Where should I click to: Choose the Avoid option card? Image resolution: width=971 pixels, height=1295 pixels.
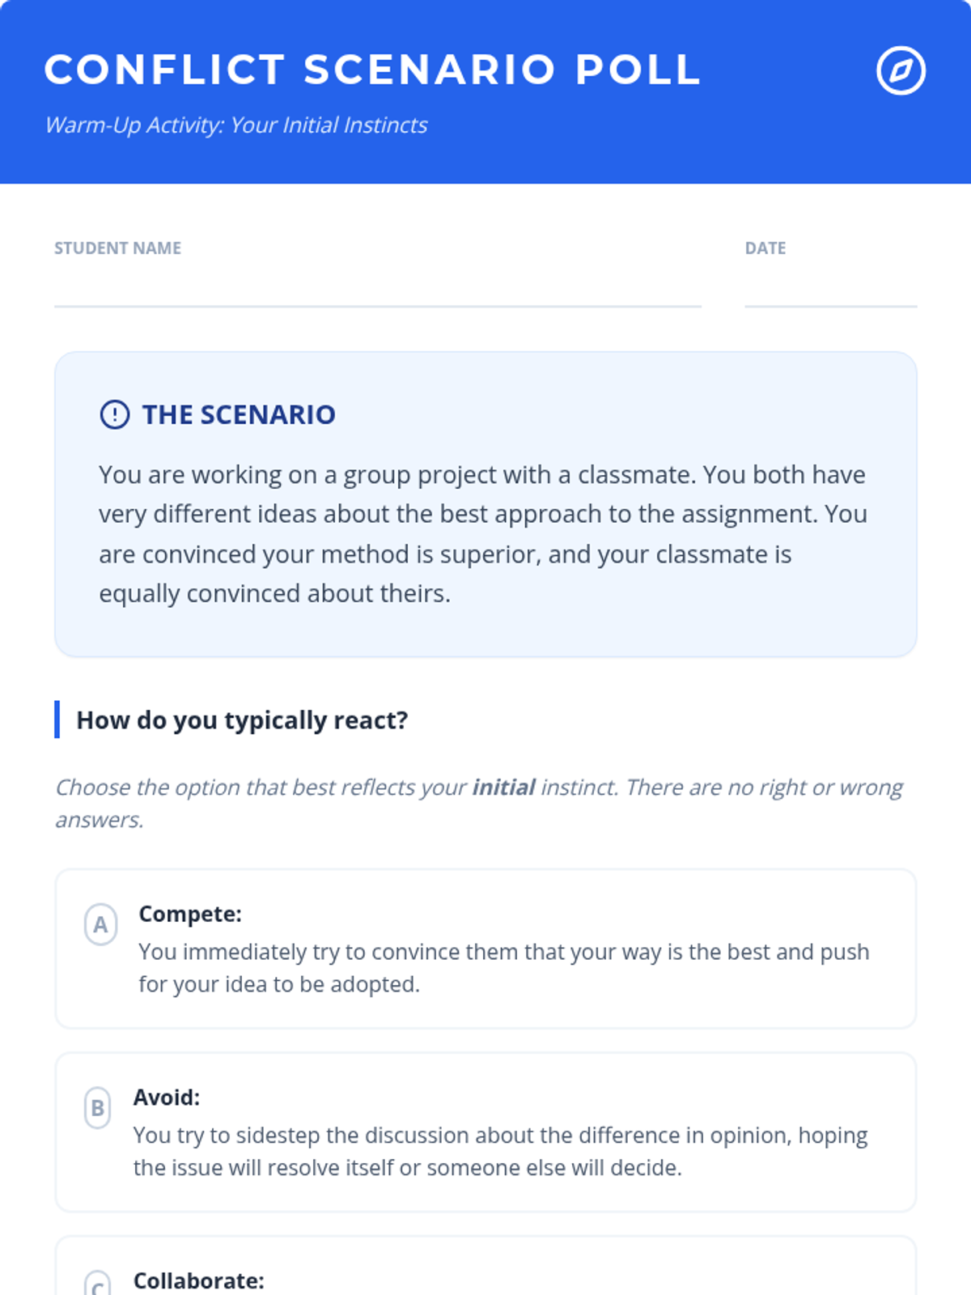(x=485, y=1132)
